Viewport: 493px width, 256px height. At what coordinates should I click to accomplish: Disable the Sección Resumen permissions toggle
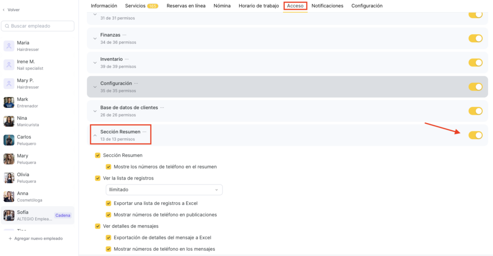pos(475,135)
